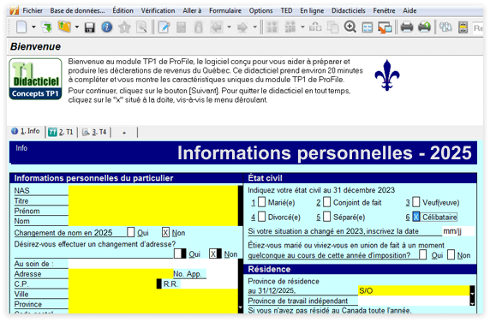Open the Fichier menu
Viewport: 490px width, 322px height.
[x=33, y=10]
